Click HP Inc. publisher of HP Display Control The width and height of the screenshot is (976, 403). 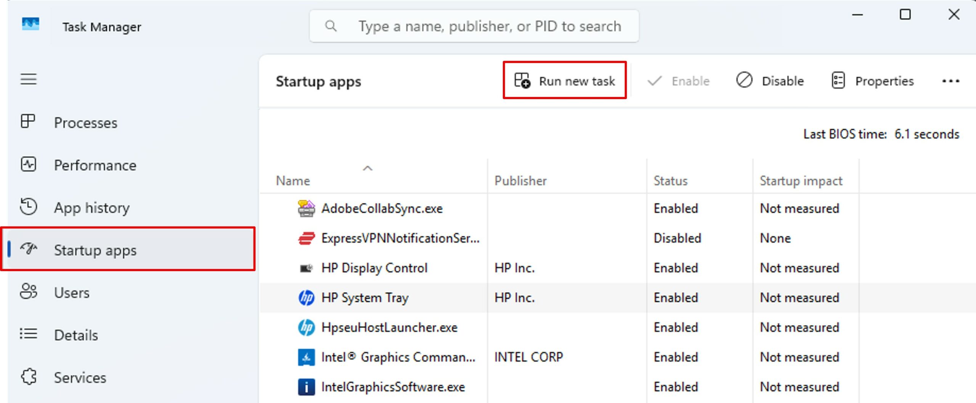coord(514,268)
